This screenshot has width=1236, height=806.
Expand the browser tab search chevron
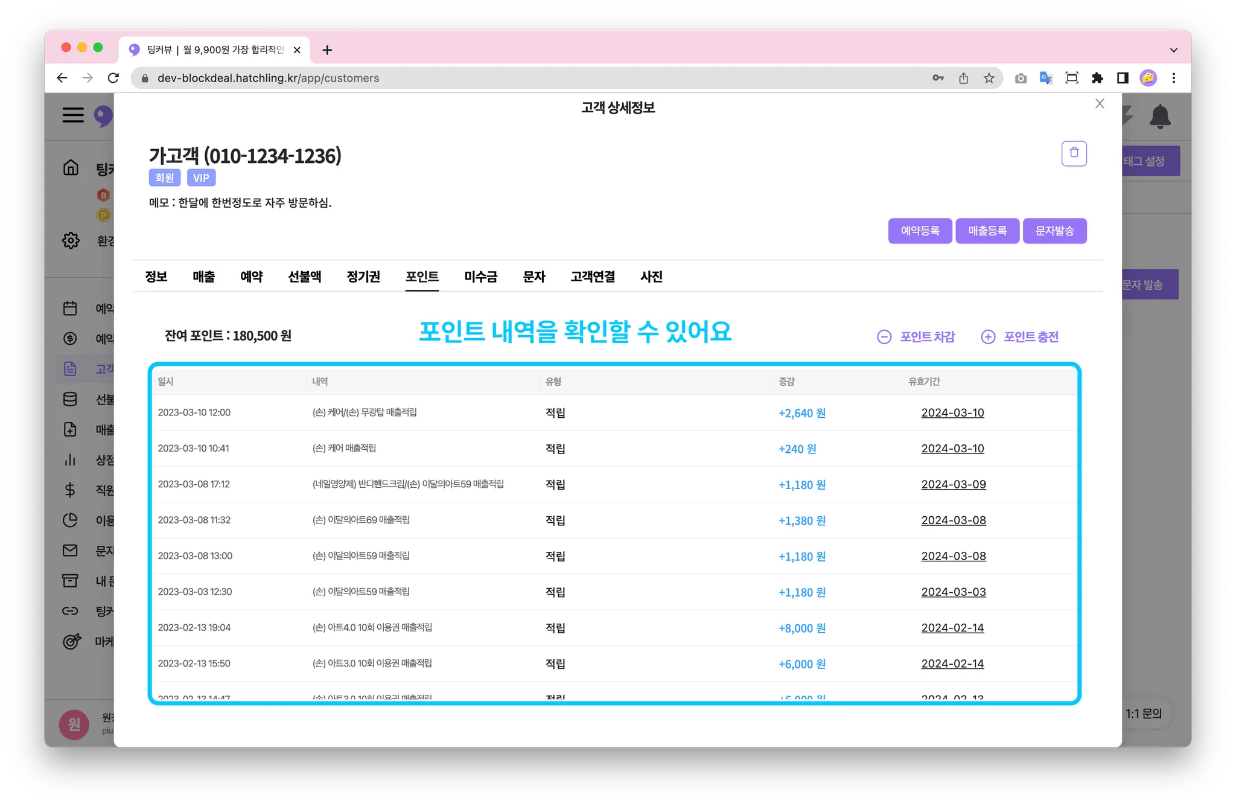(x=1173, y=50)
